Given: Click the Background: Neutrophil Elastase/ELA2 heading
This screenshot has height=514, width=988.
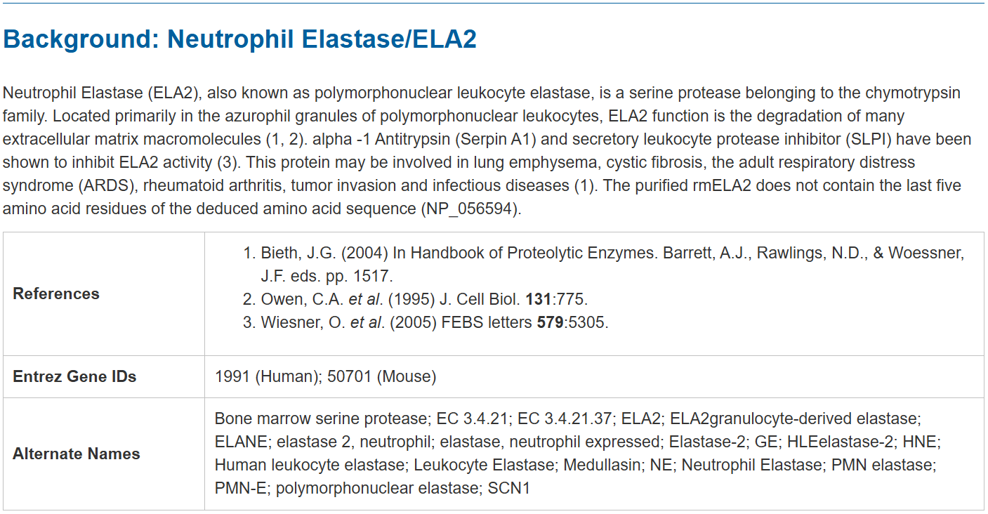Looking at the screenshot, I should pyautogui.click(x=239, y=39).
